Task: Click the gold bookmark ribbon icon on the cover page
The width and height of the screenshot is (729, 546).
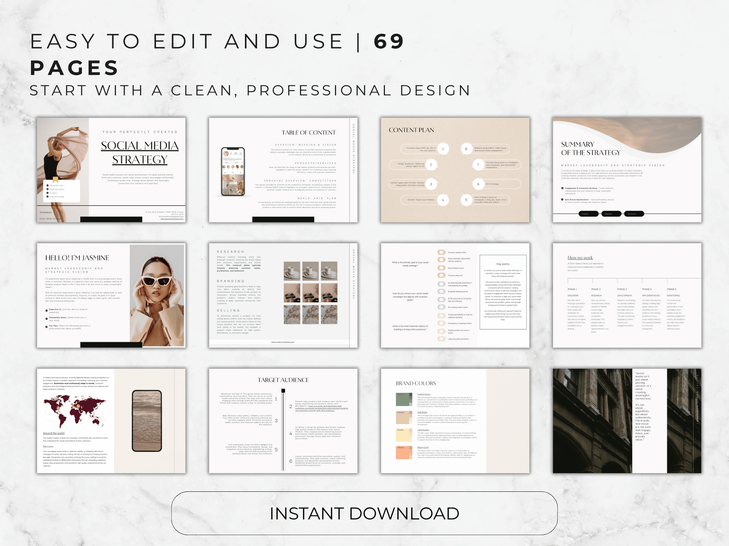Action: [x=55, y=181]
